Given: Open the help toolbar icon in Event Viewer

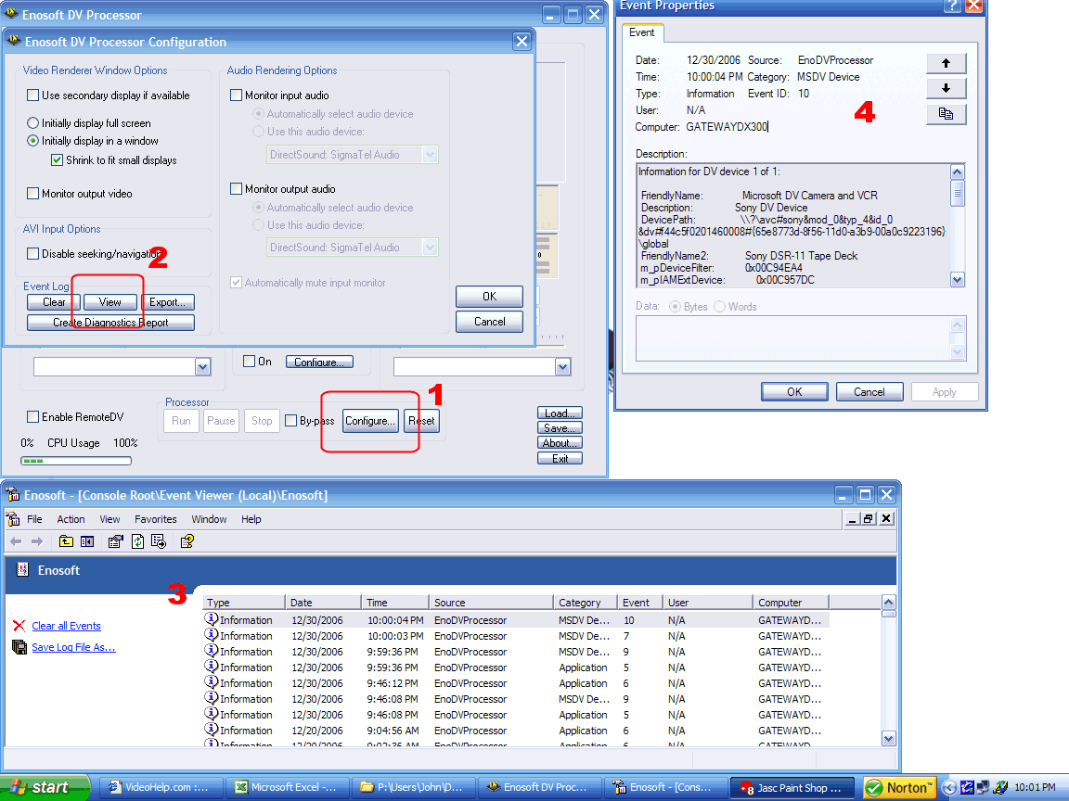Looking at the screenshot, I should pos(187,541).
